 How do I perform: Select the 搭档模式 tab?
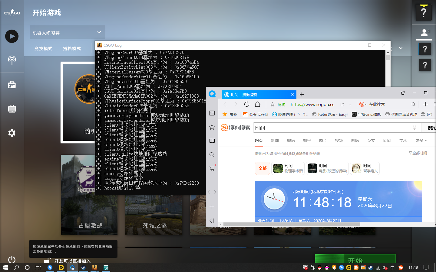[72, 49]
